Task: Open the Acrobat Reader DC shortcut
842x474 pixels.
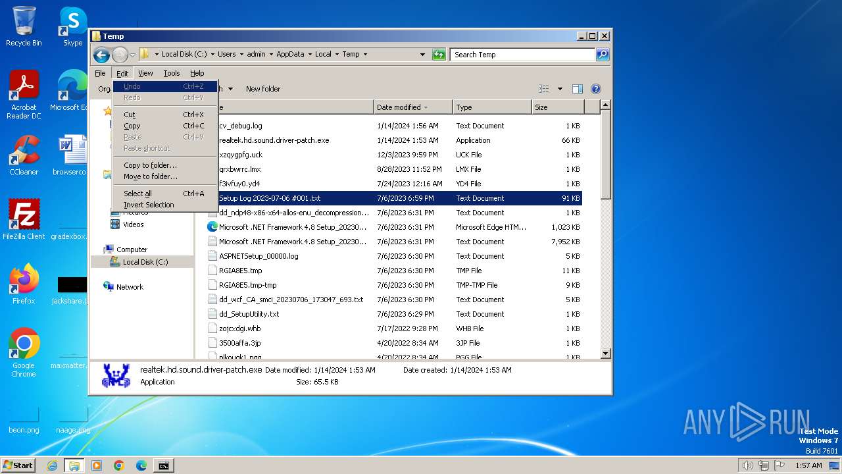Action: tap(24, 95)
